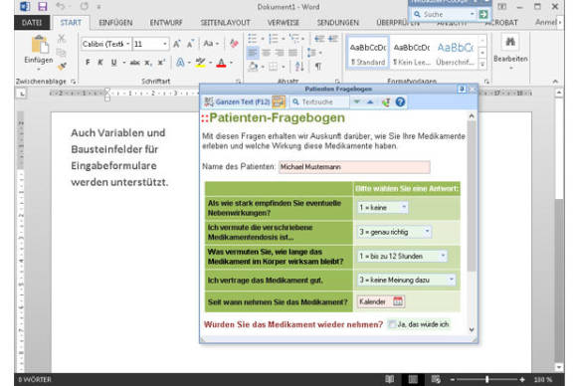Toggle strikethrough (abc)
577x386 pixels.
(x=134, y=63)
